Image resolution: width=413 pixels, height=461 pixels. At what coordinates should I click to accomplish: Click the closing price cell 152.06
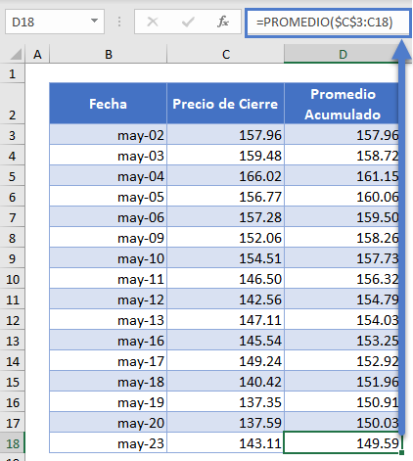pos(225,238)
